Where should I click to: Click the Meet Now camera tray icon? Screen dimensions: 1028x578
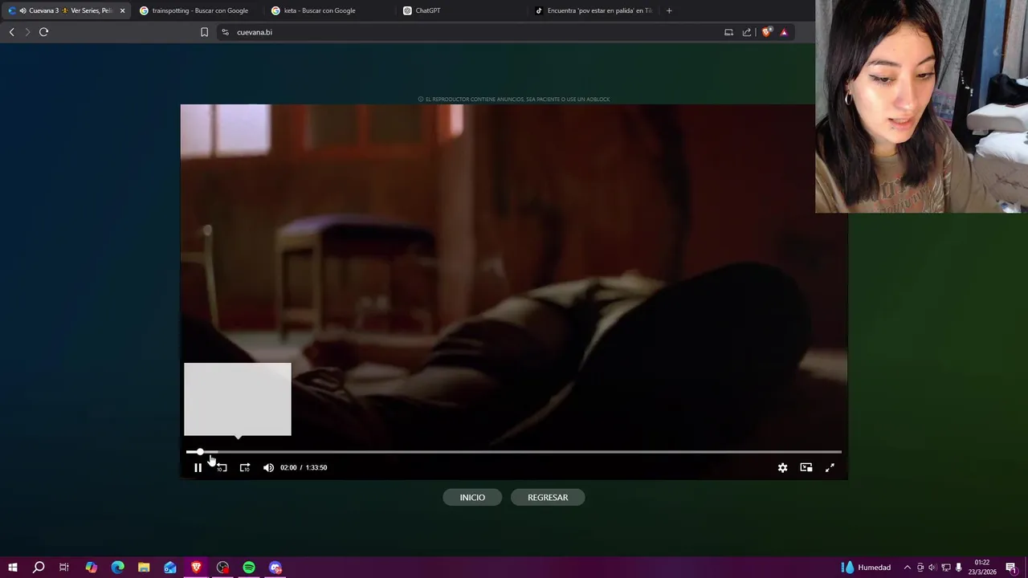point(920,568)
